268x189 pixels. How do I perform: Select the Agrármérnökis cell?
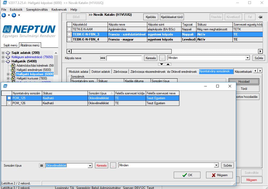[127, 29]
